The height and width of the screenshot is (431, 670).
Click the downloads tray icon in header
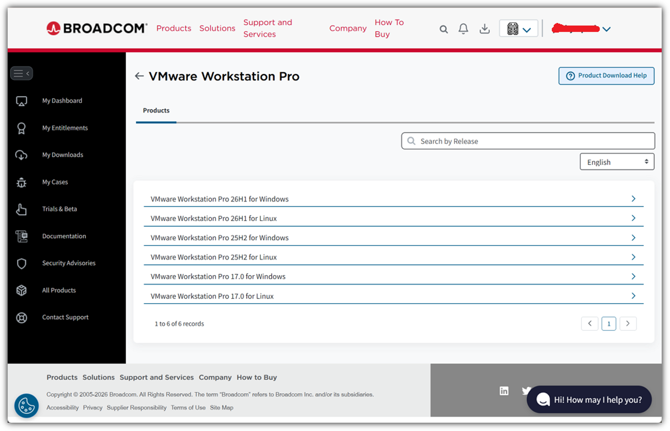coord(485,29)
